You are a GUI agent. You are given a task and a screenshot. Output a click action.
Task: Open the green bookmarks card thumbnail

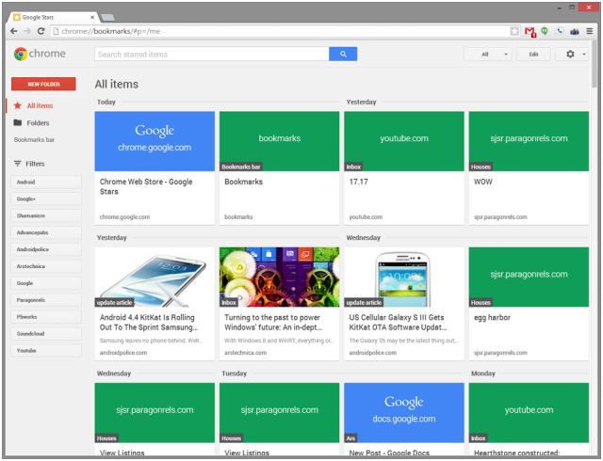point(279,141)
